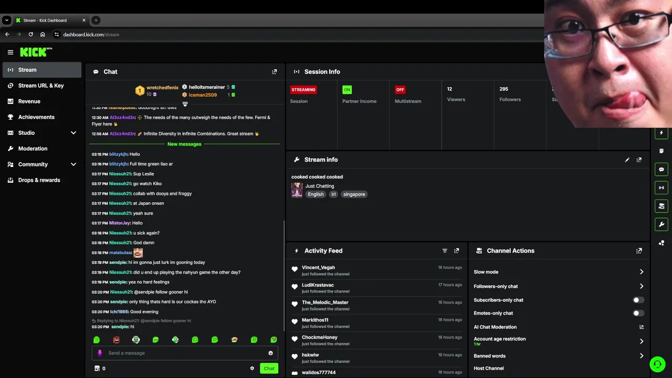This screenshot has height=378, width=672.
Task: Toggle the wrench icon in the right rail
Action: point(661,224)
